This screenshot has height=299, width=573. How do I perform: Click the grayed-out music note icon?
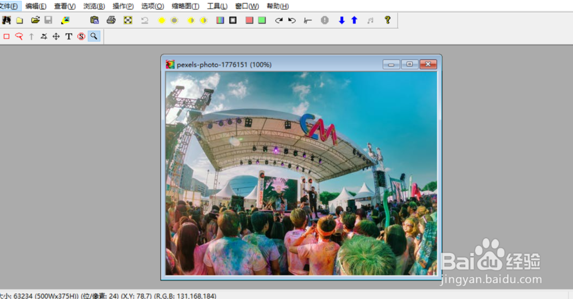tap(371, 21)
